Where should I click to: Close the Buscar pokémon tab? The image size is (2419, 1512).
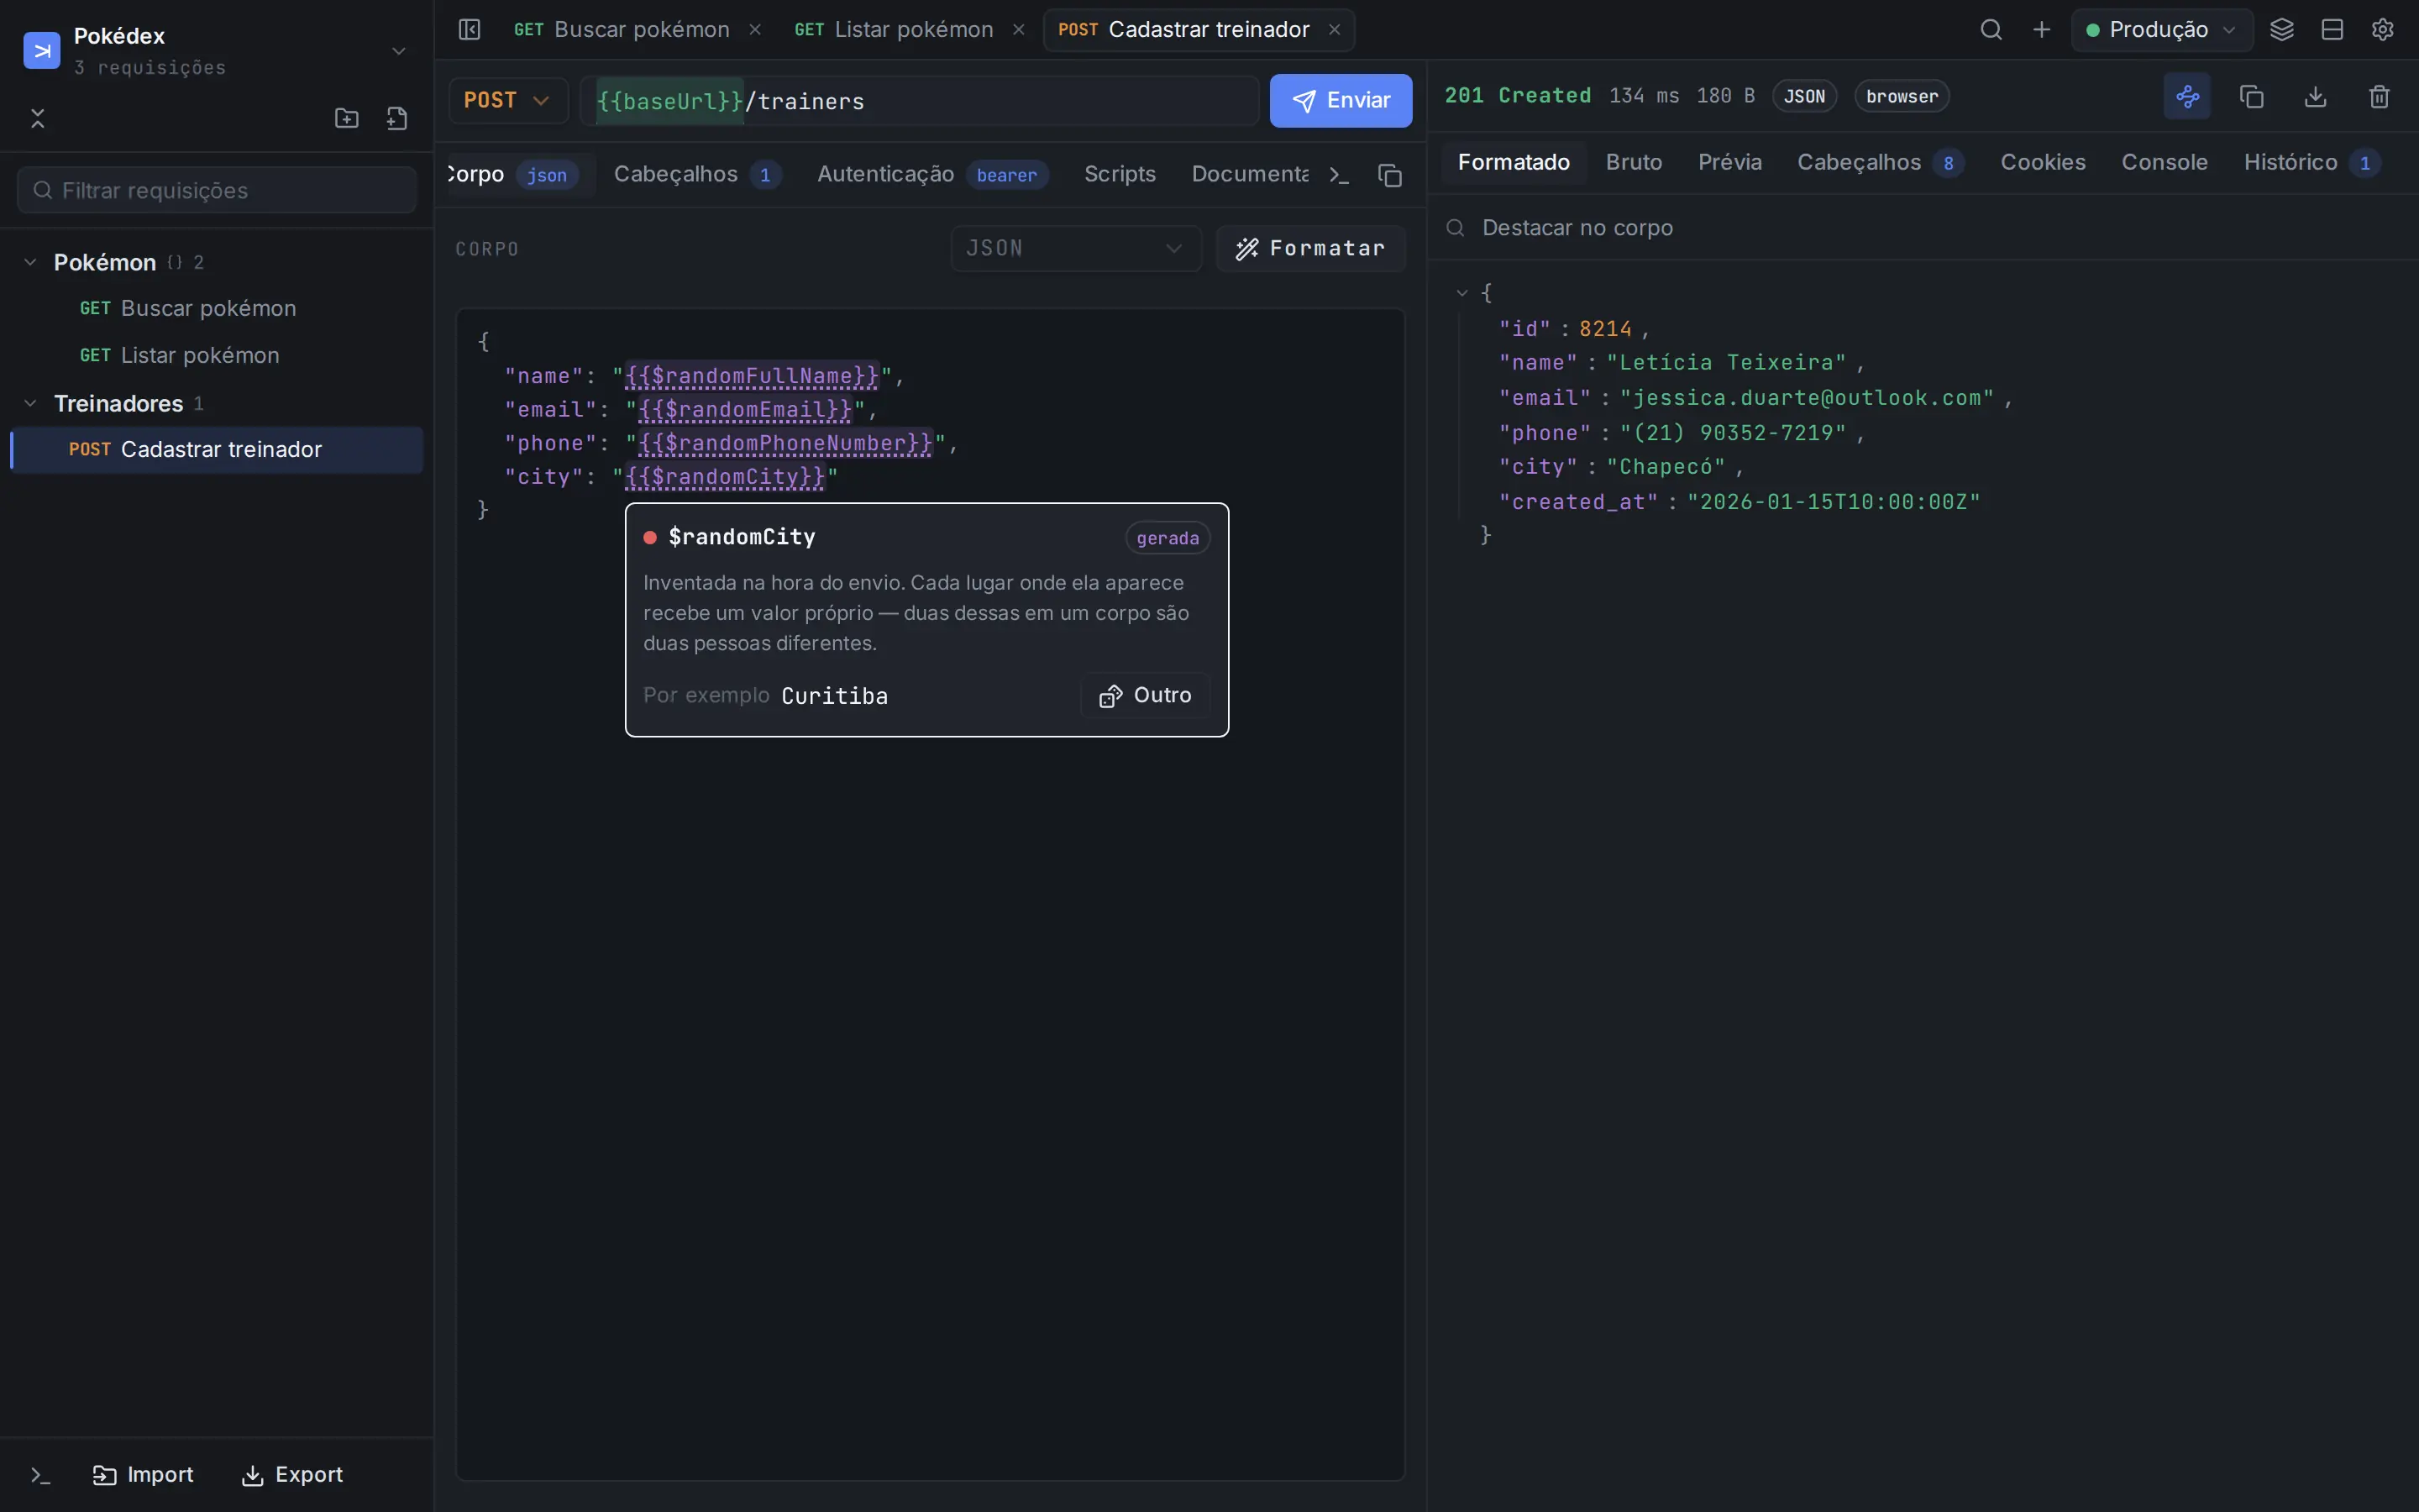pos(755,30)
